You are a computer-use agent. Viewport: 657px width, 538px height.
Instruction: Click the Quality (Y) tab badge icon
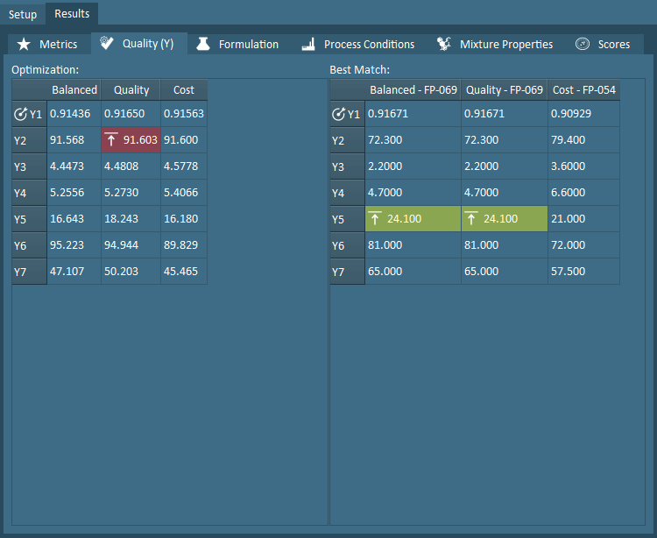click(x=108, y=43)
